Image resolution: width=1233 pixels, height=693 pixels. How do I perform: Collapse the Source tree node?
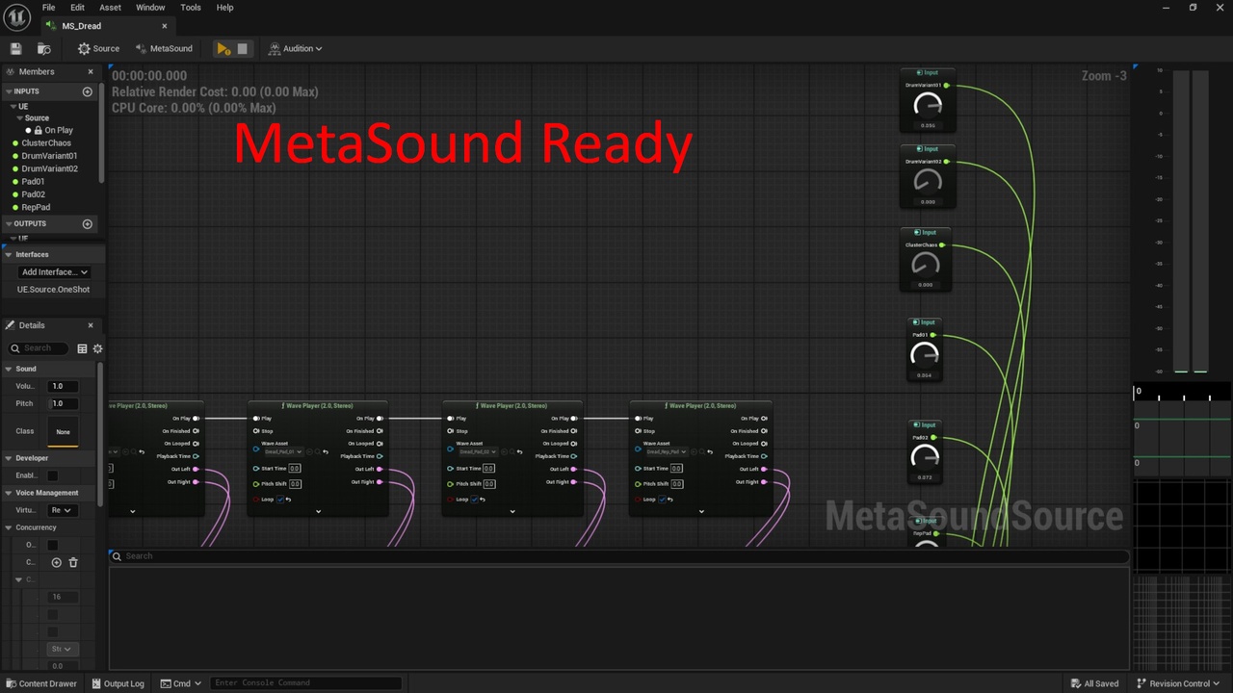coord(19,118)
